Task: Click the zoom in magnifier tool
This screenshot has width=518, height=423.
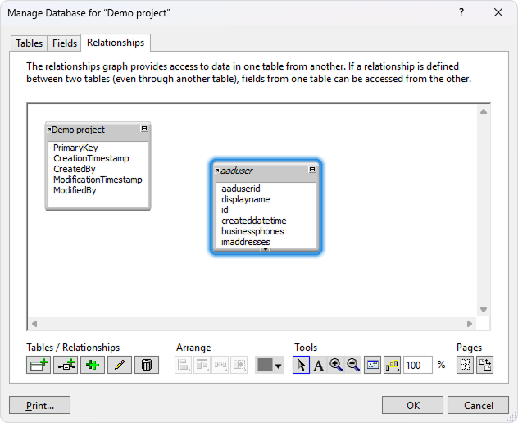Action: coord(336,365)
